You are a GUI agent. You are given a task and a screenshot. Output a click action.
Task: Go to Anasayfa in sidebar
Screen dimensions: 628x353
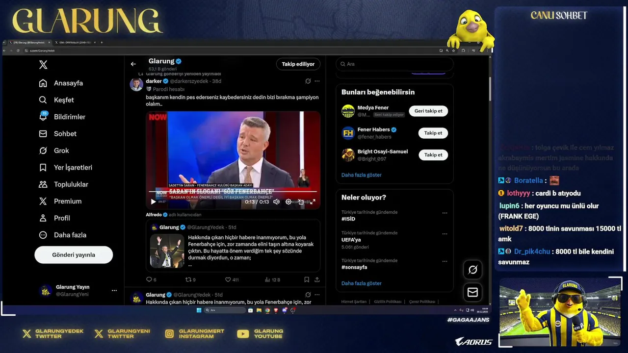click(61, 83)
